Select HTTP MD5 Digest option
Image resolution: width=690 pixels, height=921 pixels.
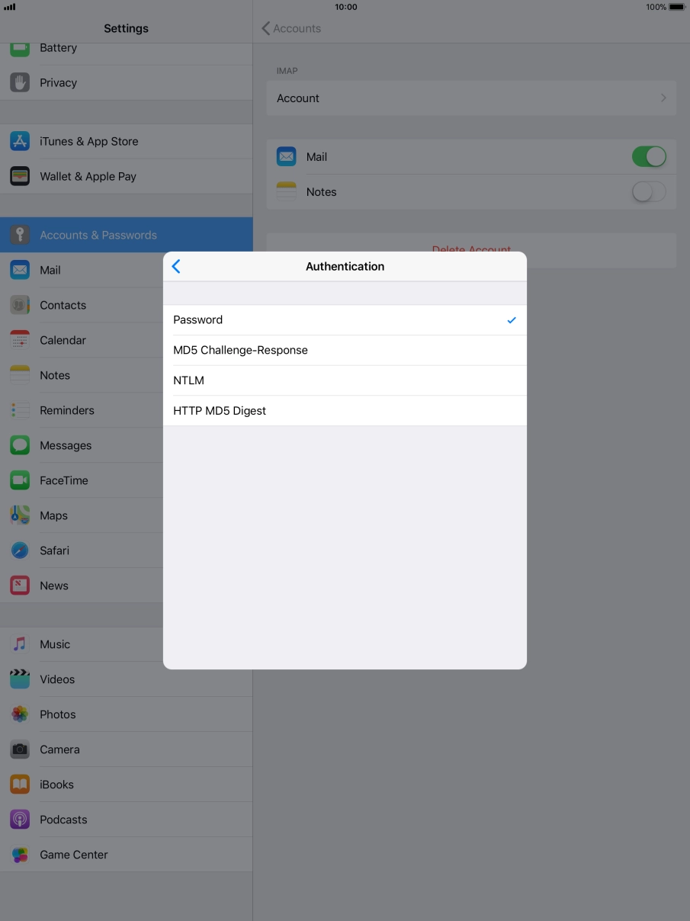tap(345, 411)
